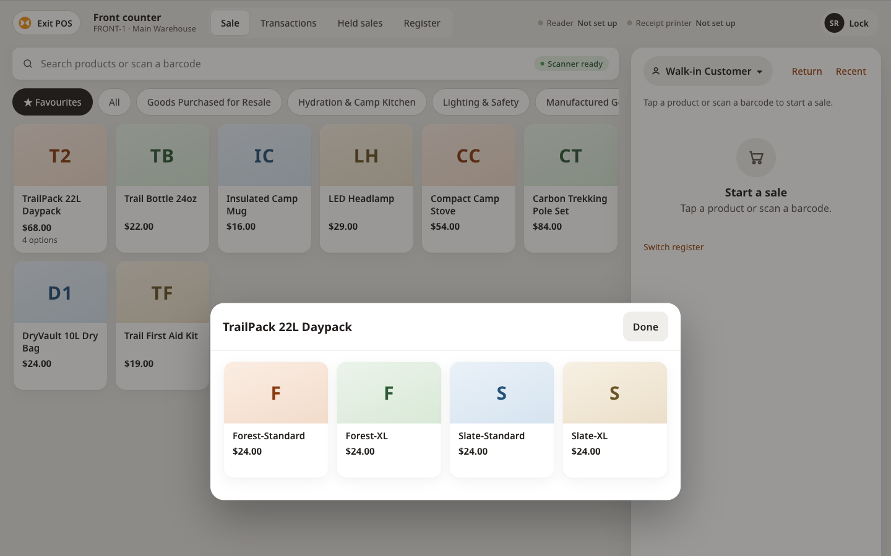Filter by Manufactured Goods category
The height and width of the screenshot is (556, 891).
coord(577,102)
